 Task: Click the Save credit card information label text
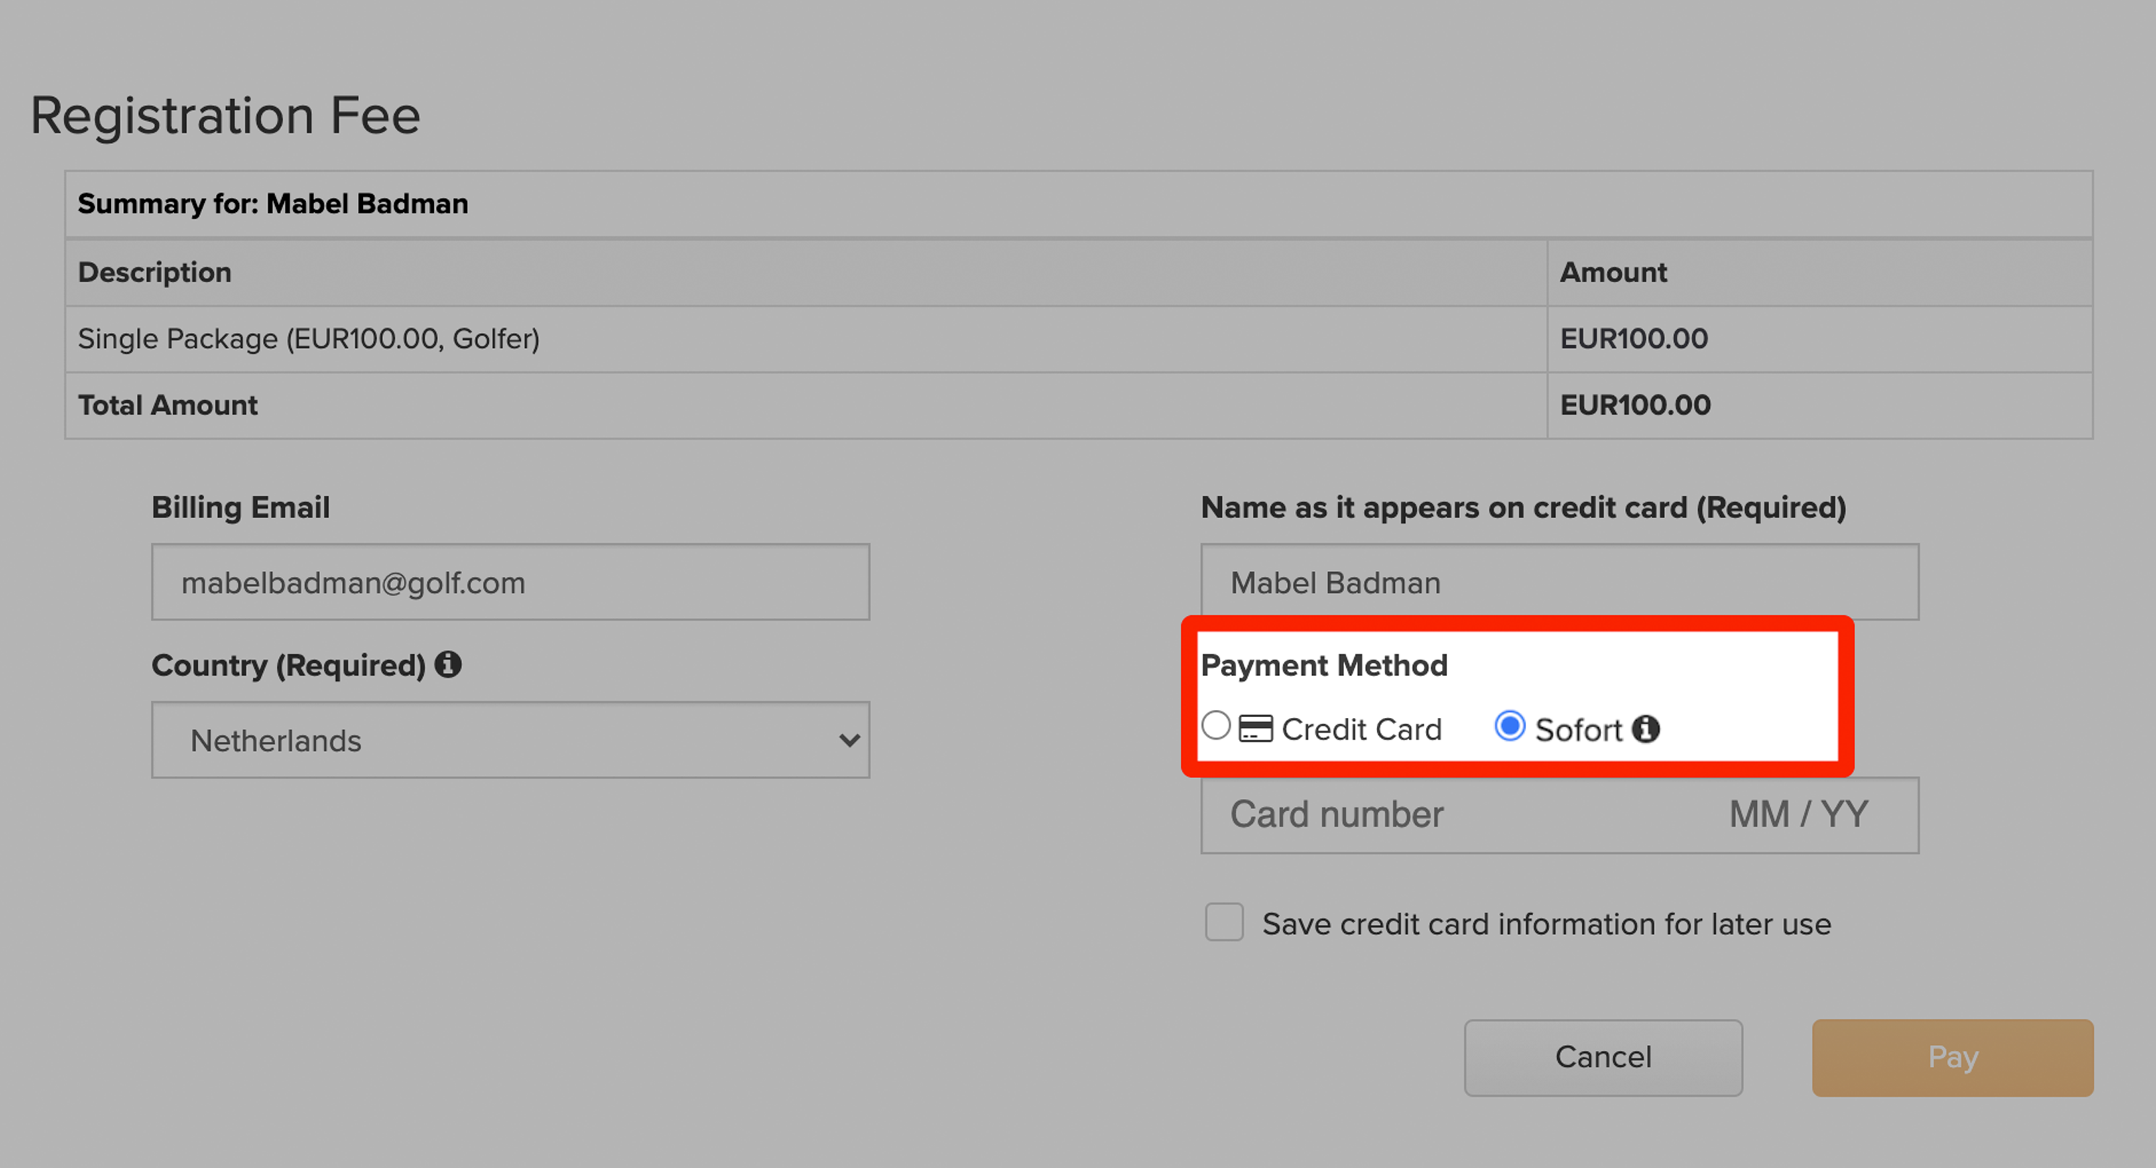(1547, 924)
